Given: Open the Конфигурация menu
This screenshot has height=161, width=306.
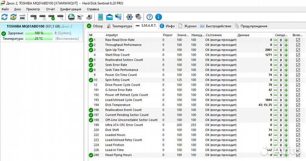Looking at the screenshot, I should pos(71,9).
